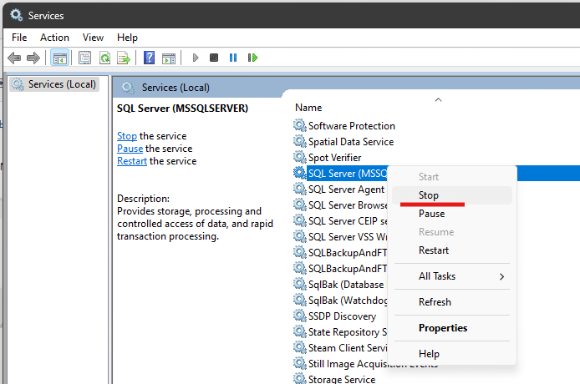The height and width of the screenshot is (384, 580).
Task: Open the blue Help toolbar icon
Action: (x=149, y=58)
